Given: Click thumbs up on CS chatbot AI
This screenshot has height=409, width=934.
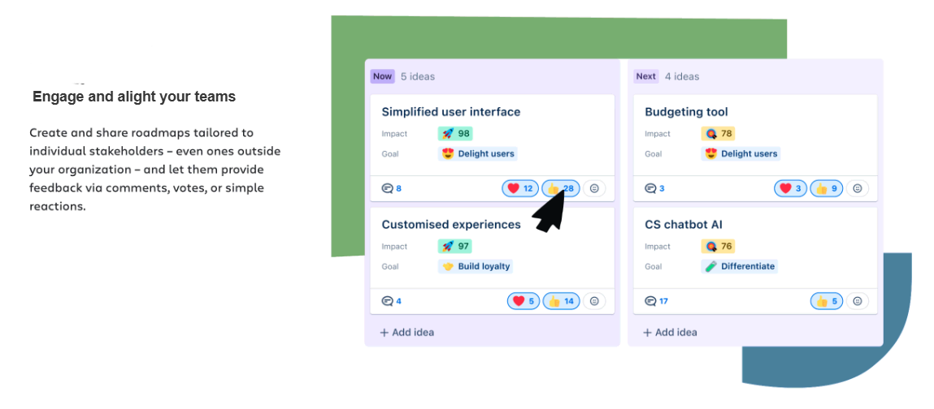Looking at the screenshot, I should click(827, 301).
